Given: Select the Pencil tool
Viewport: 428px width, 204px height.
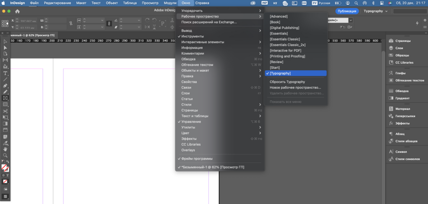Looking at the screenshot, I should [x=5, y=92].
